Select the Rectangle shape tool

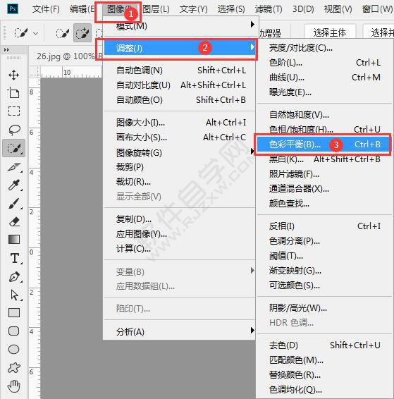[x=14, y=313]
